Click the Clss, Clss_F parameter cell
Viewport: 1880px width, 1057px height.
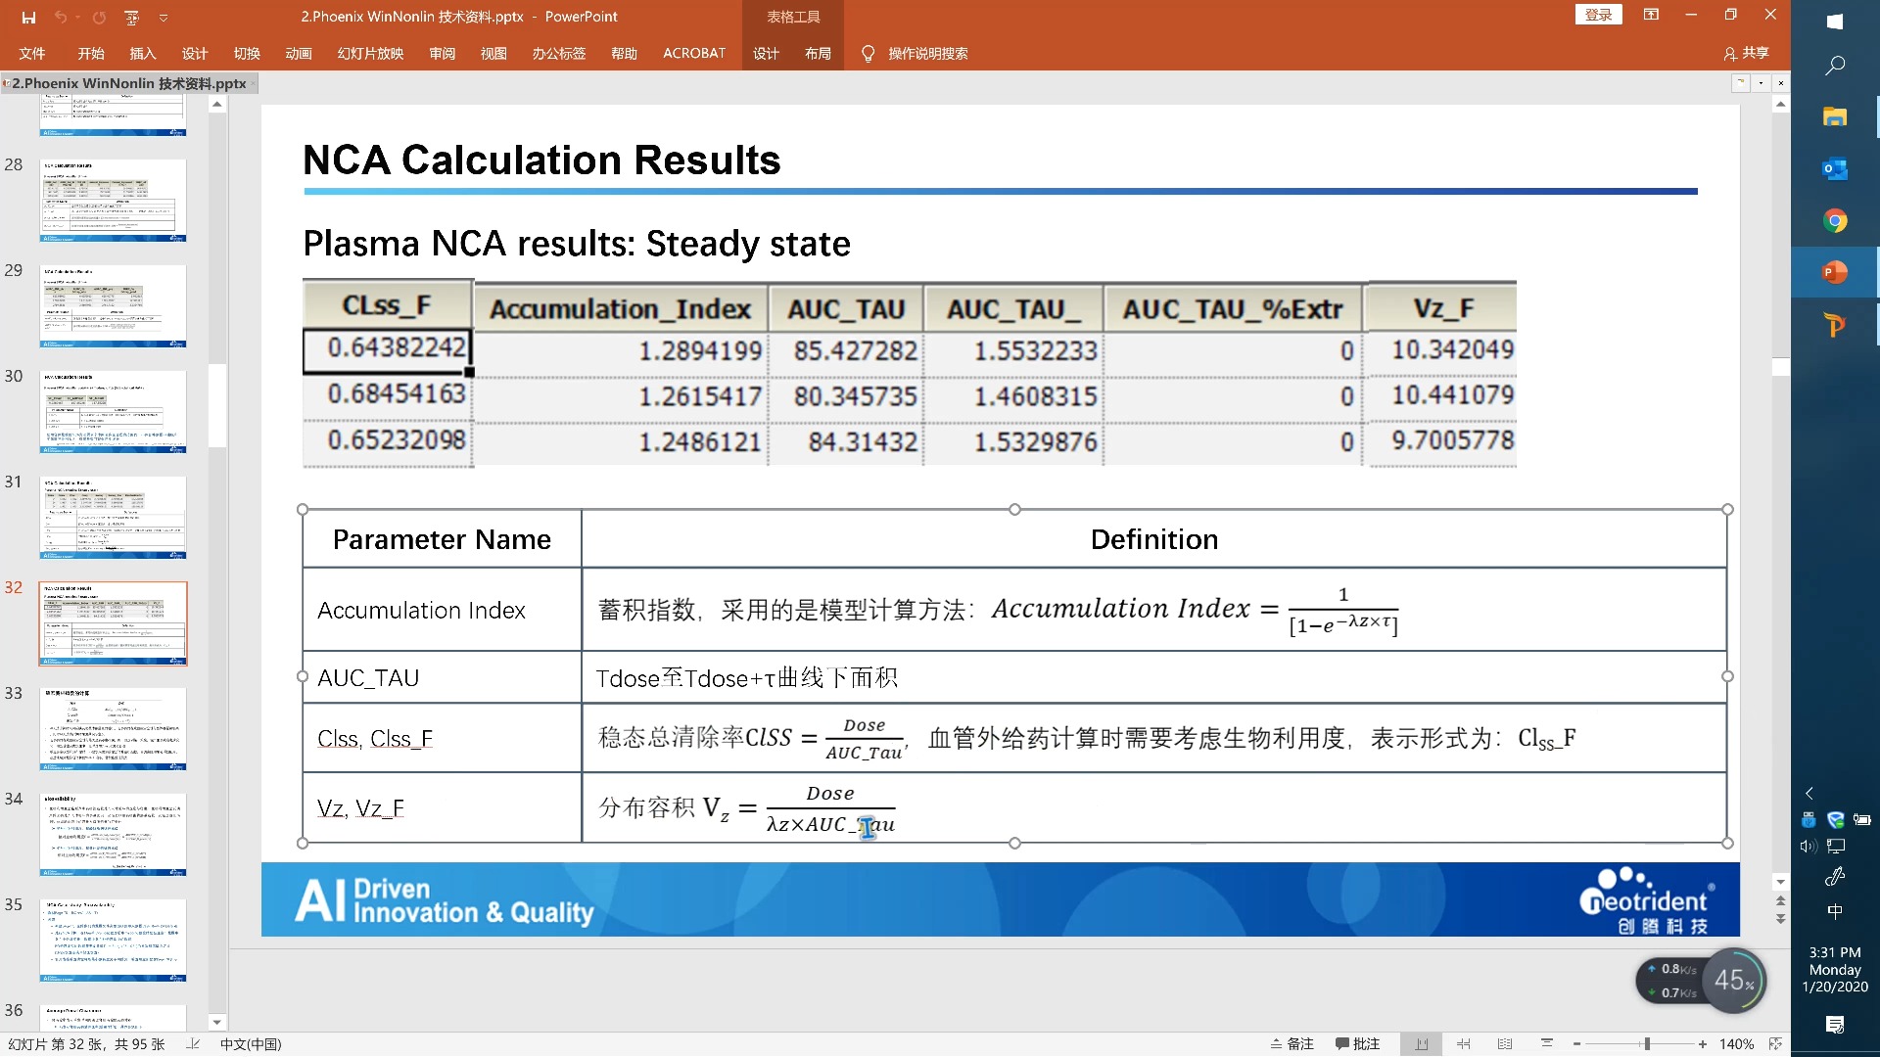pyautogui.click(x=442, y=738)
